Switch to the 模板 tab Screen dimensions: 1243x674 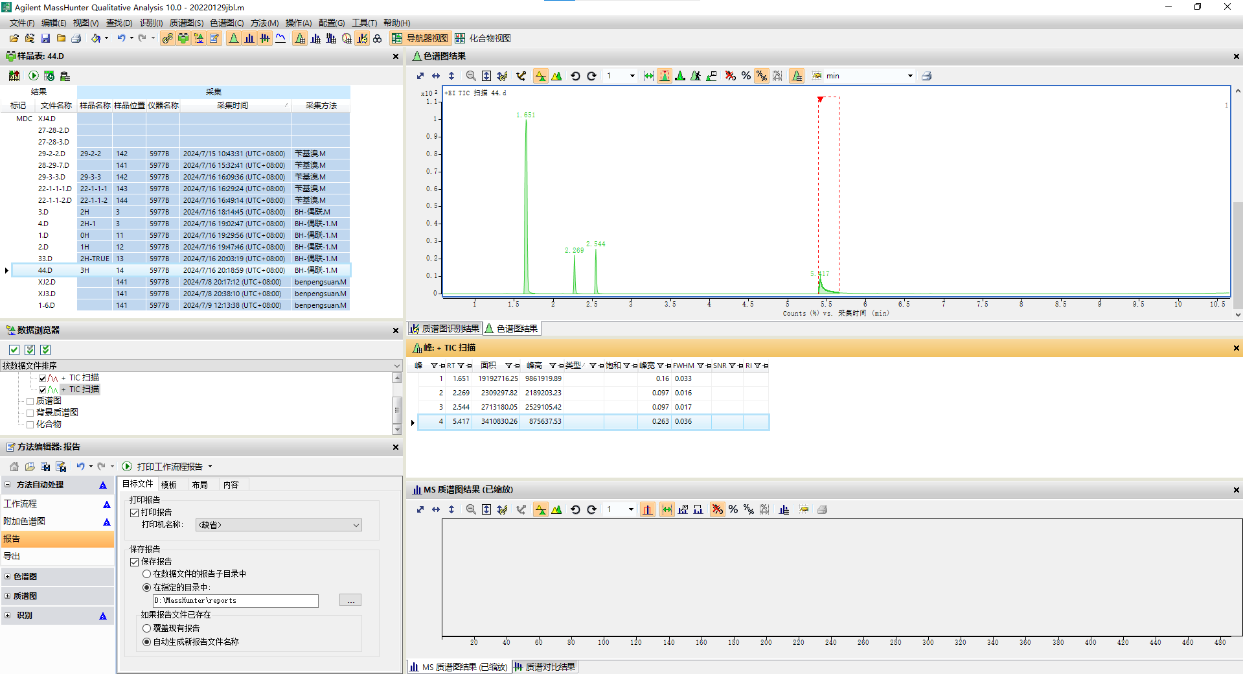point(169,485)
